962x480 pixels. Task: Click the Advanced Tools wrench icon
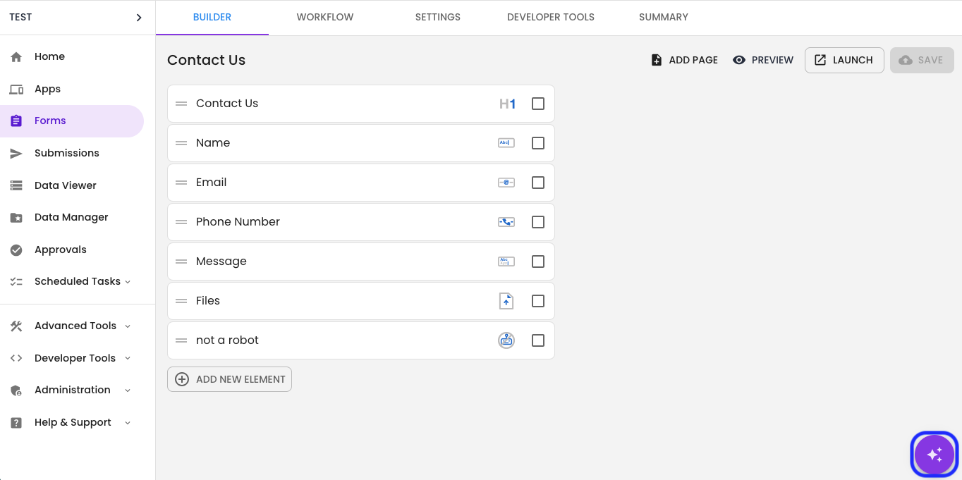pos(16,326)
